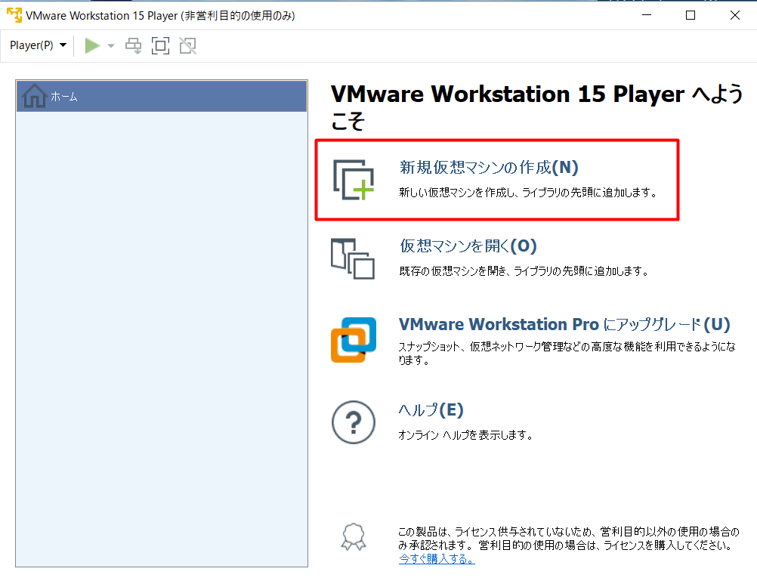Screen dimensions: 757x584
Task: Click the Send Ctrl+Alt+Del toolbar icon
Action: click(x=133, y=46)
